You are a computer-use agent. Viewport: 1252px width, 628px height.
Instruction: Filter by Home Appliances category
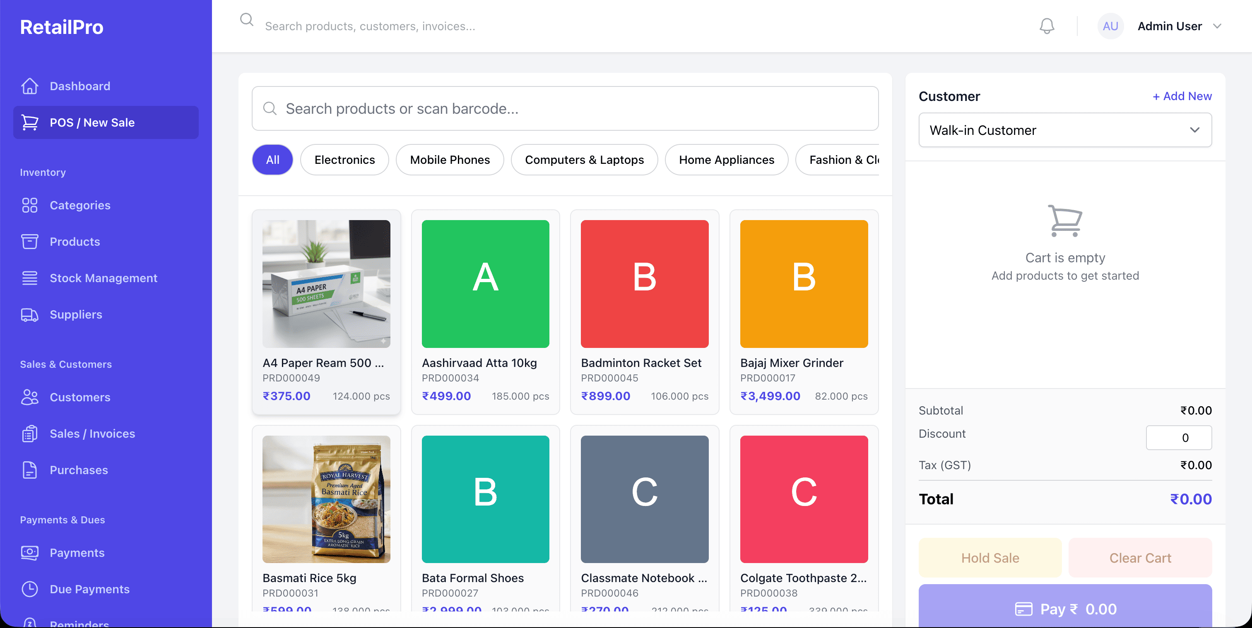tap(726, 160)
